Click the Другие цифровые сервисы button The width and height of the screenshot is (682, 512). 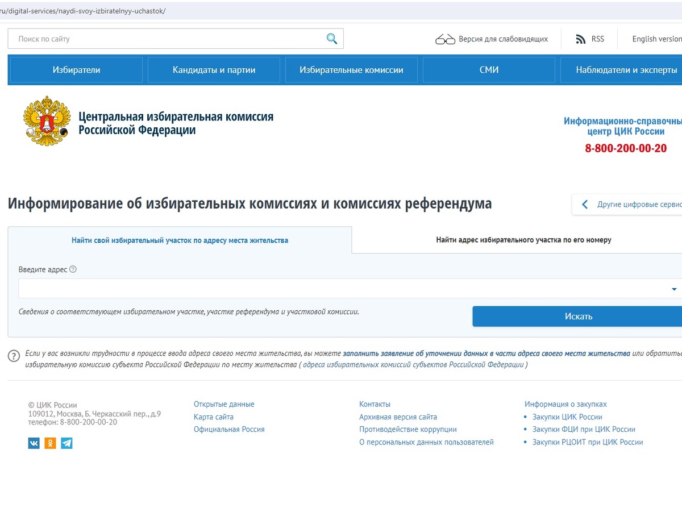click(x=627, y=205)
